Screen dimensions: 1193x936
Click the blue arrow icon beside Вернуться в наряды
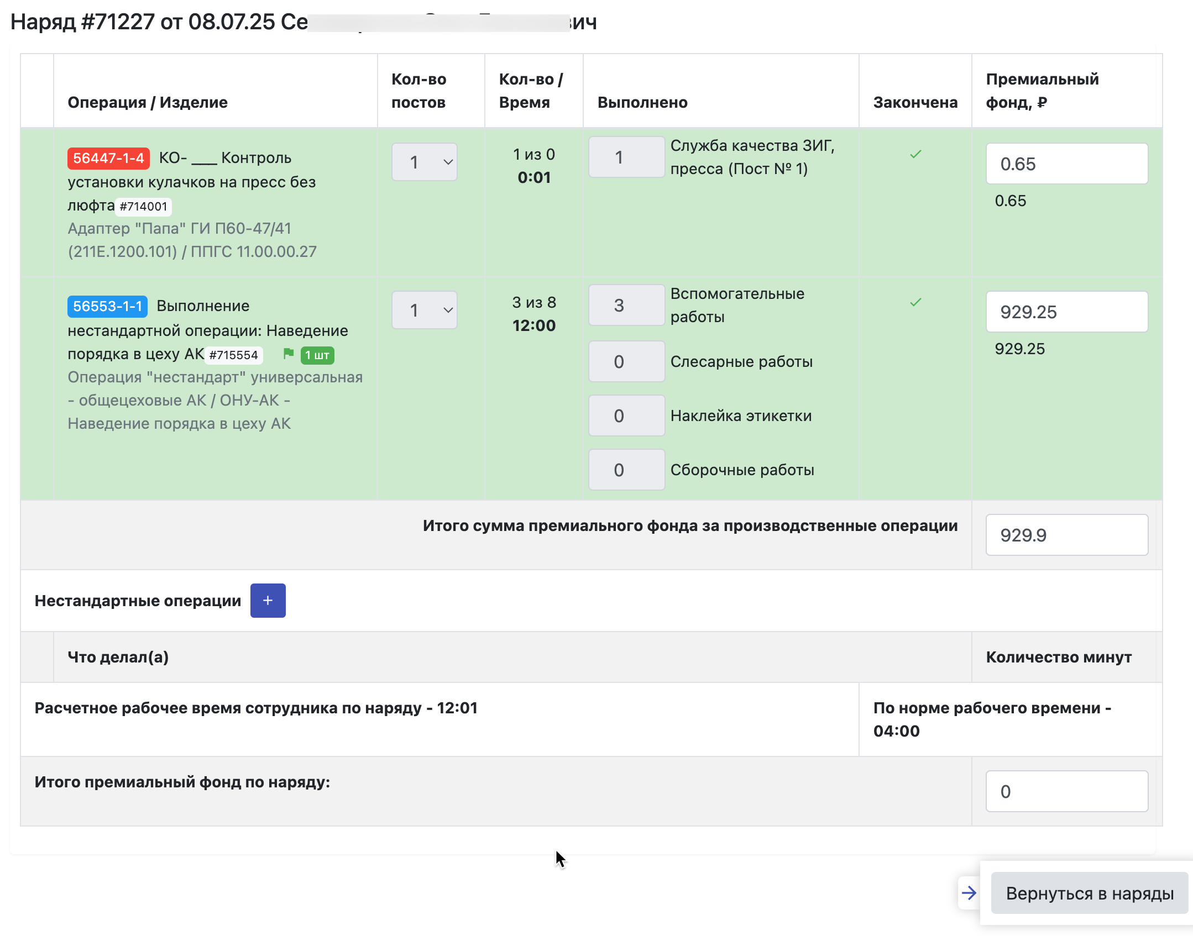(969, 893)
